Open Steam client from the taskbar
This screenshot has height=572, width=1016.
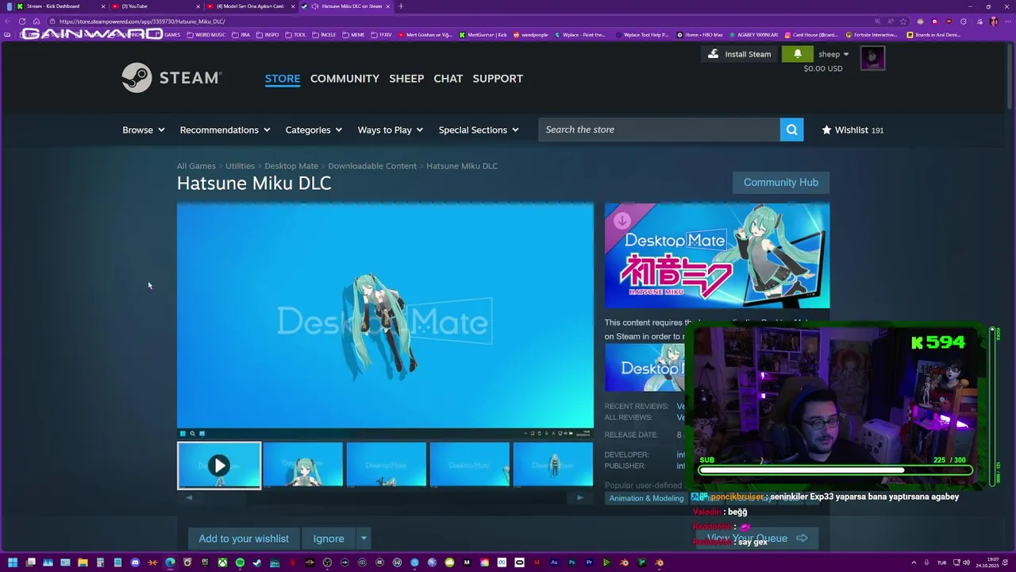[x=257, y=562]
